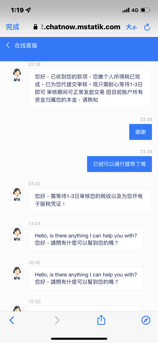This screenshot has width=158, height=343.
Task: Tap the lock icon in address bar
Action: coord(36,27)
